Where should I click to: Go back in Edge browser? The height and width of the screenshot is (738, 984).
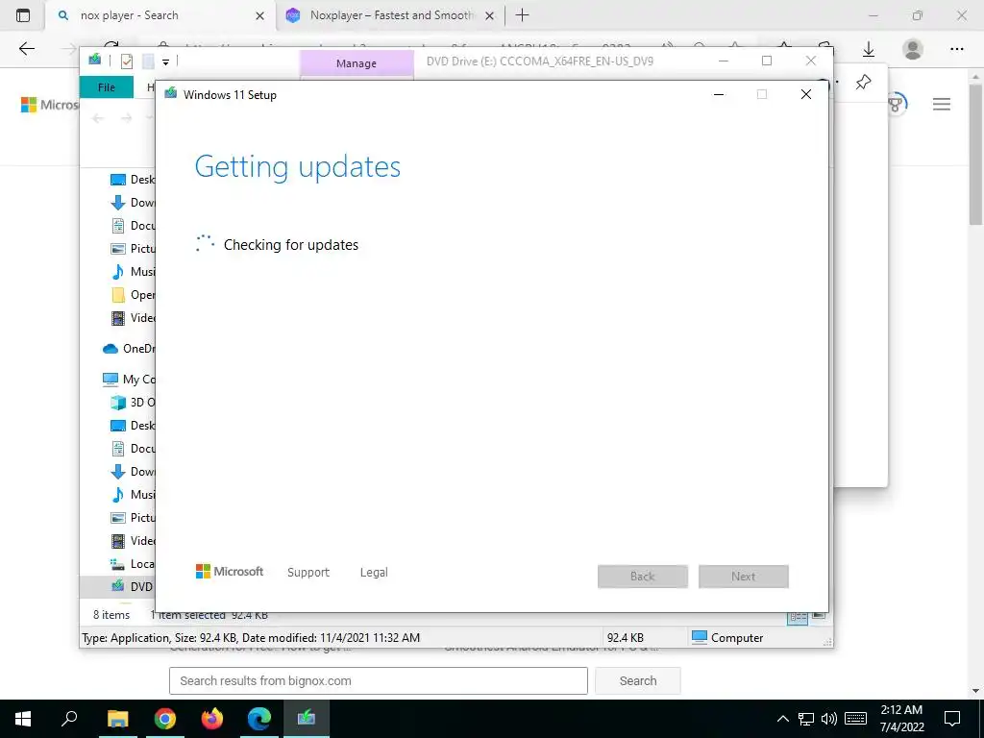coord(26,49)
